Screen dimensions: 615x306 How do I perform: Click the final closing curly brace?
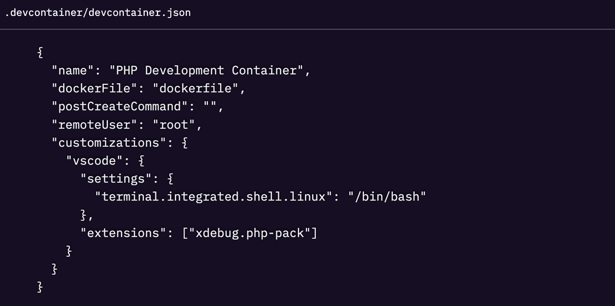[x=40, y=287]
